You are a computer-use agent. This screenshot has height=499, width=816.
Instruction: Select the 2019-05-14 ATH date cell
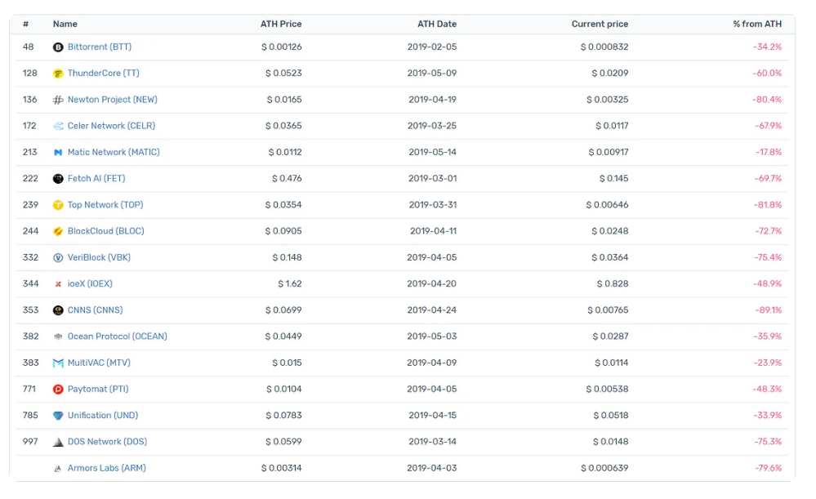coord(432,152)
